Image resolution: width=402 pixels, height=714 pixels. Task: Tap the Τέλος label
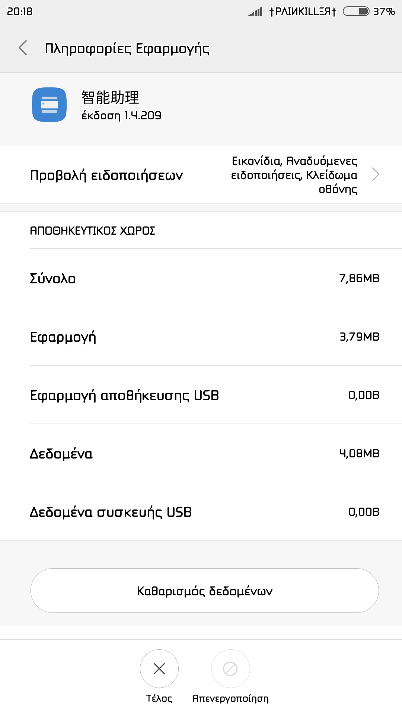159,698
